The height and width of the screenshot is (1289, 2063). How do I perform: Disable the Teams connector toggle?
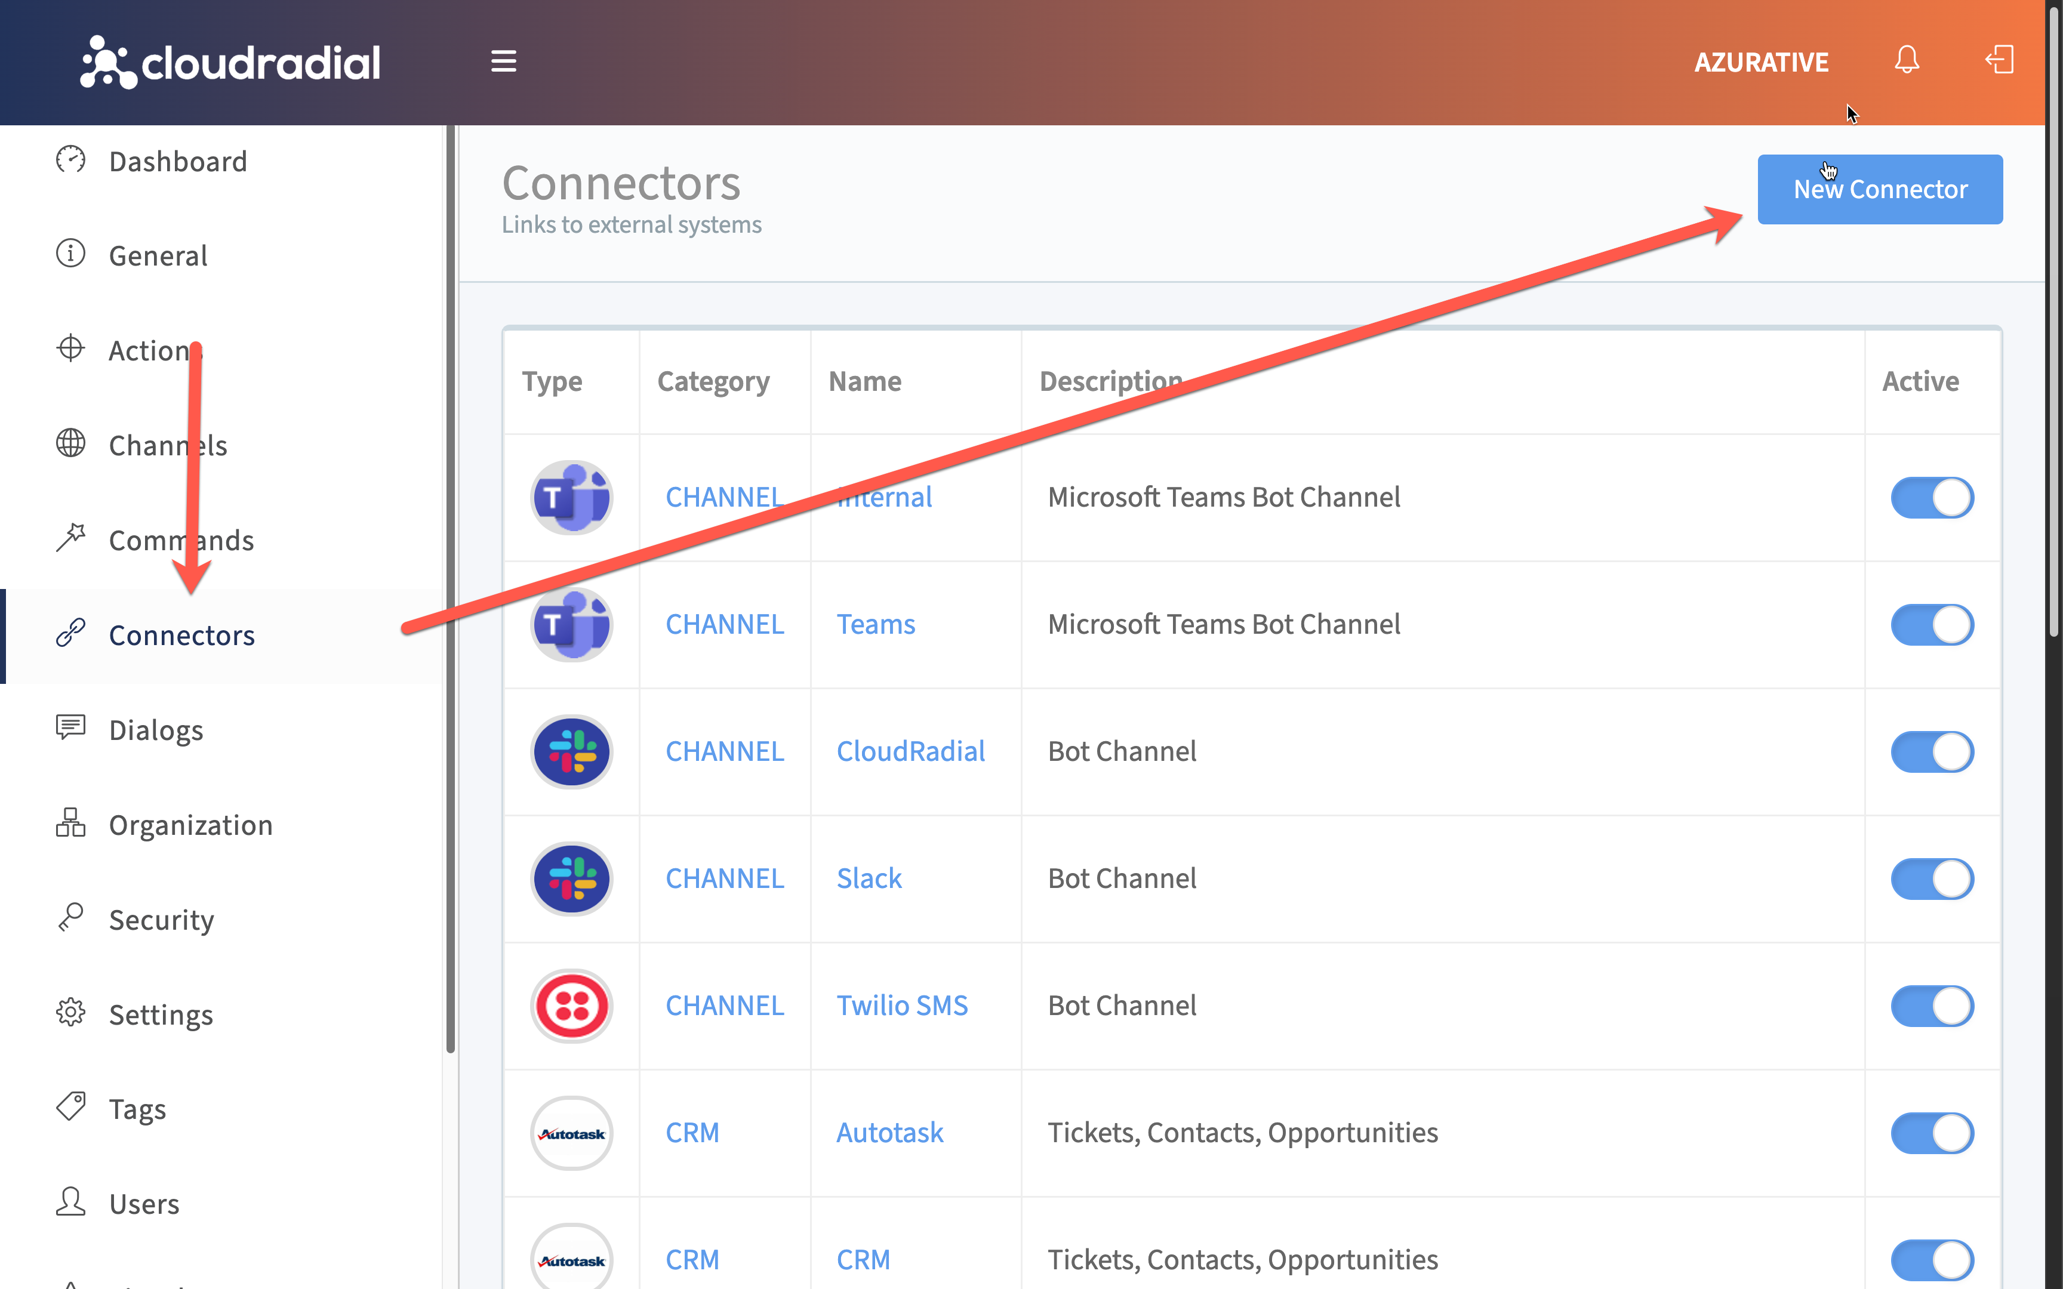(1933, 625)
